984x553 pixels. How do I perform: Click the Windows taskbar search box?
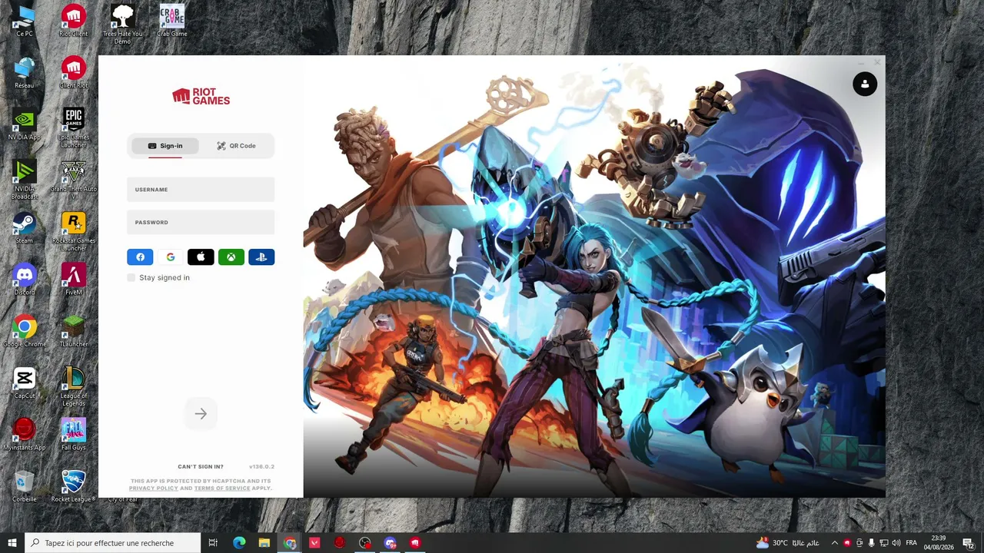pyautogui.click(x=113, y=543)
